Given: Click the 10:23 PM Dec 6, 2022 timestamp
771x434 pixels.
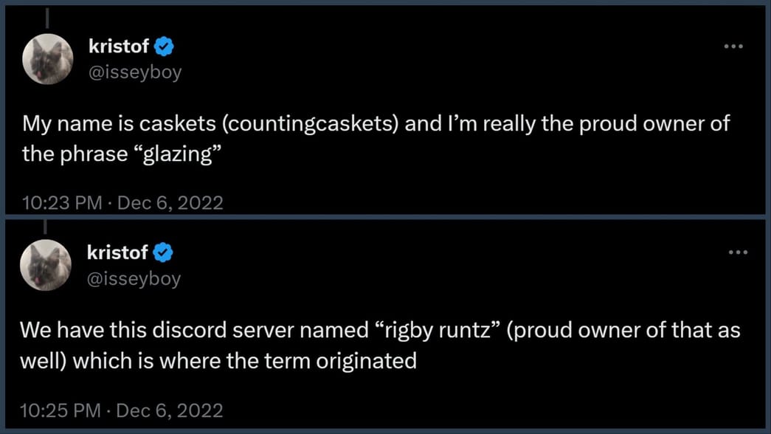Looking at the screenshot, I should pos(122,203).
